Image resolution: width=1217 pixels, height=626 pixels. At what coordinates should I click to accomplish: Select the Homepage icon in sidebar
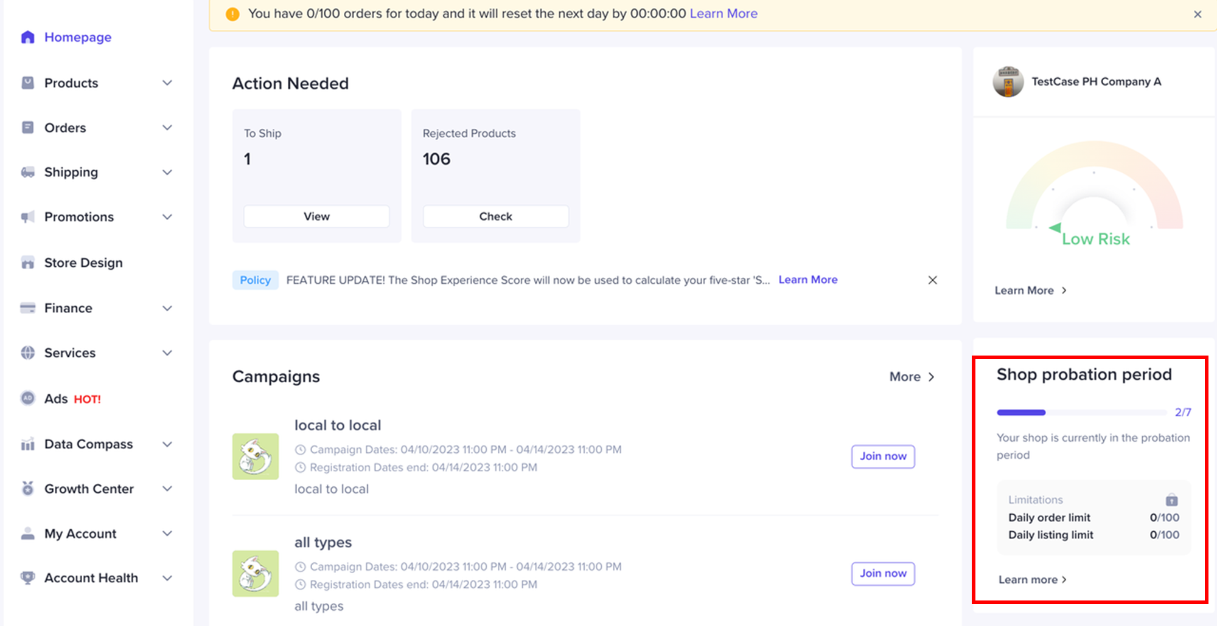[x=27, y=37]
